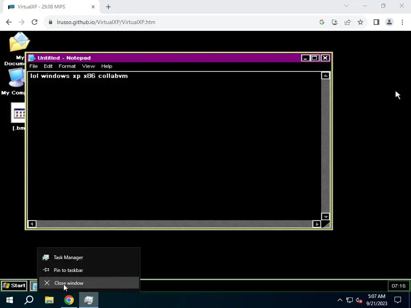Click Task Manager taskbar icon

coord(89,300)
